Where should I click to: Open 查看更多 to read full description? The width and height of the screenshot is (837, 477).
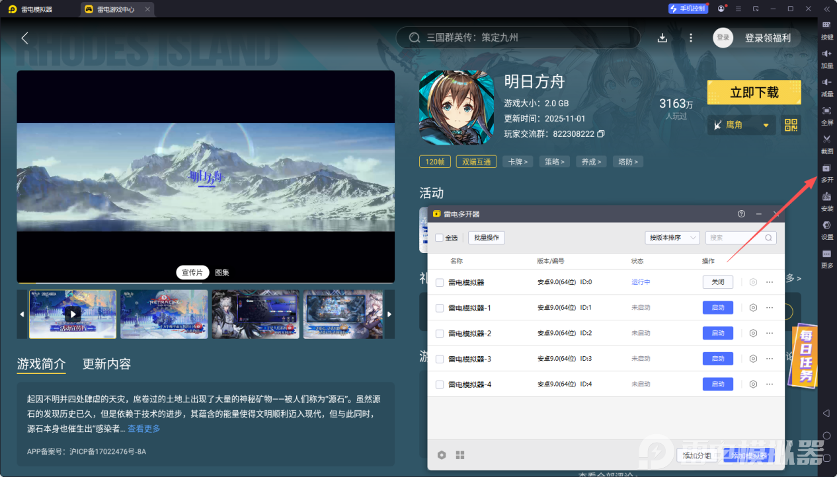(x=143, y=427)
